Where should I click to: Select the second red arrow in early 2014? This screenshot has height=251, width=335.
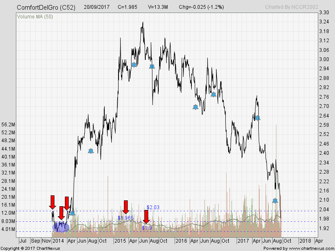pos(61,213)
